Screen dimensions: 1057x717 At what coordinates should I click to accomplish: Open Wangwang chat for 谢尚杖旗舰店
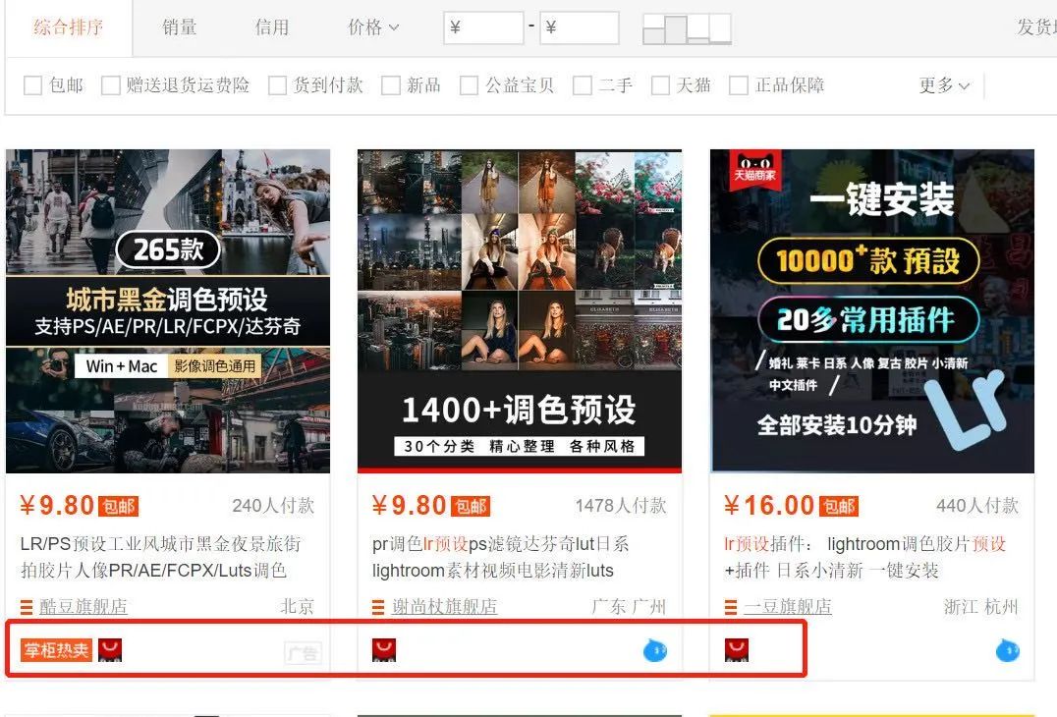point(655,651)
